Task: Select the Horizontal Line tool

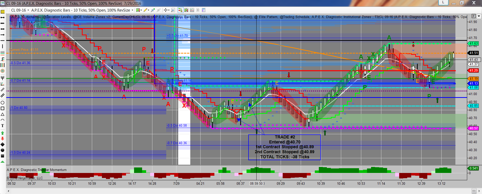Action: point(3,41)
